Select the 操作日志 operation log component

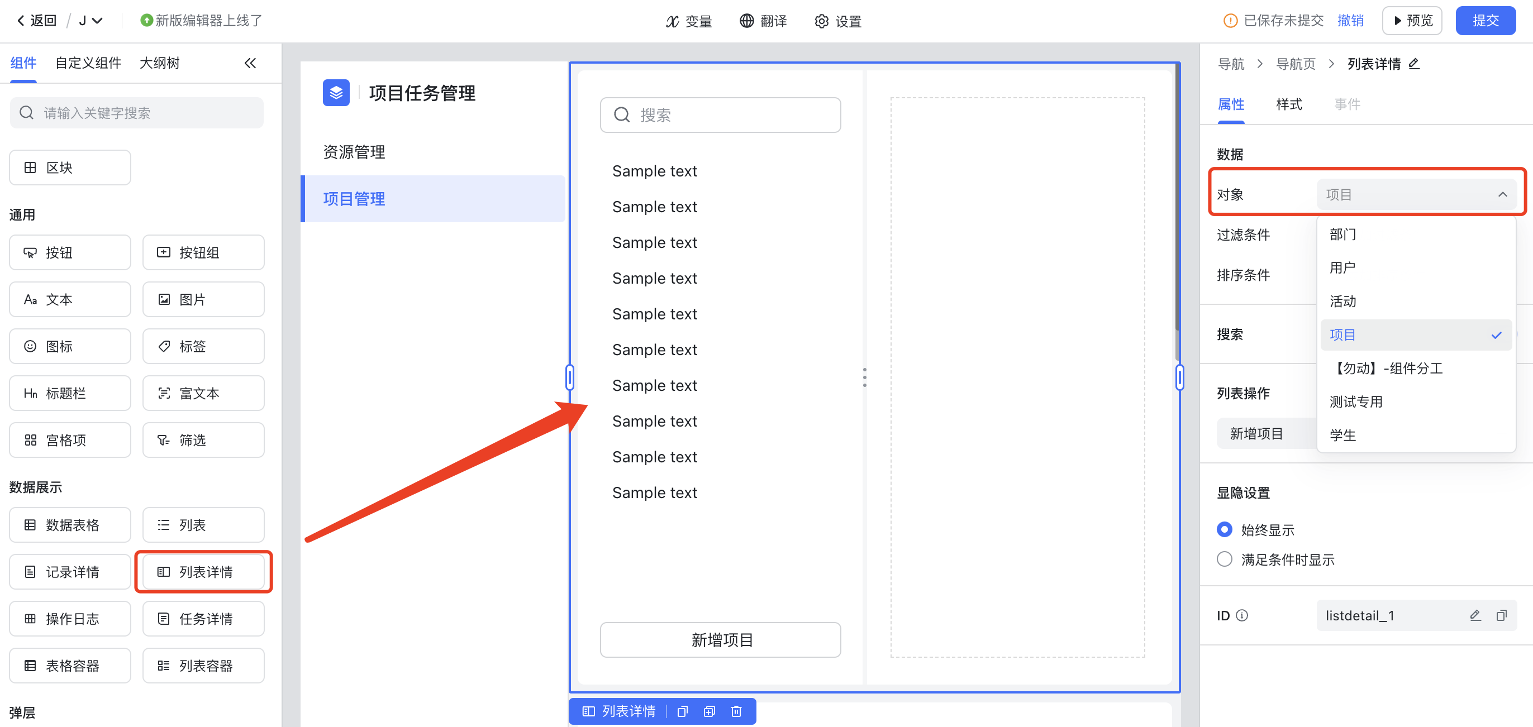pos(70,619)
